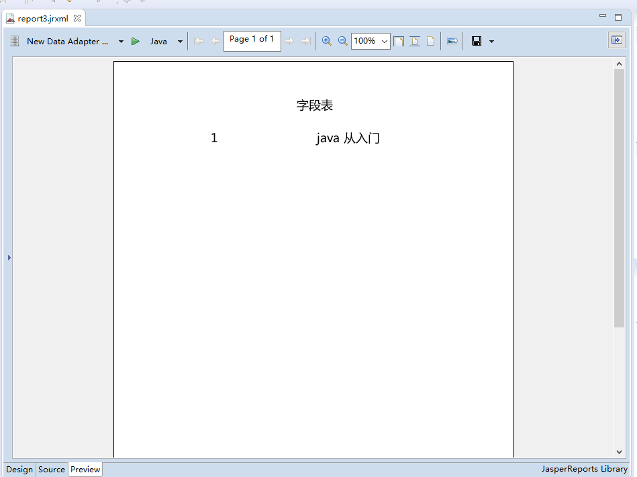637x477 pixels.
Task: Minimize the editor pane
Action: tap(603, 16)
